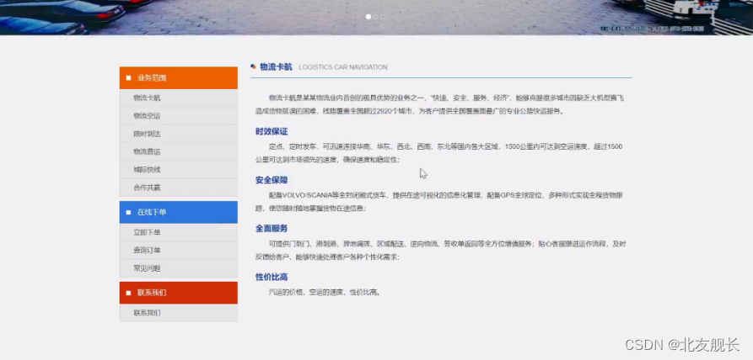Click the intro line starting '物流卡航是某某物流业内首创'
Viewport: 753px width, 360px height.
click(x=447, y=98)
